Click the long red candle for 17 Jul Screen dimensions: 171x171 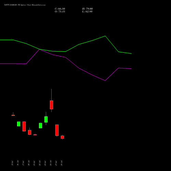[24, 127]
